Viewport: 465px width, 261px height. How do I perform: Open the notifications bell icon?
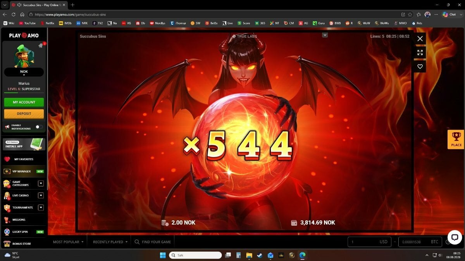[41, 46]
